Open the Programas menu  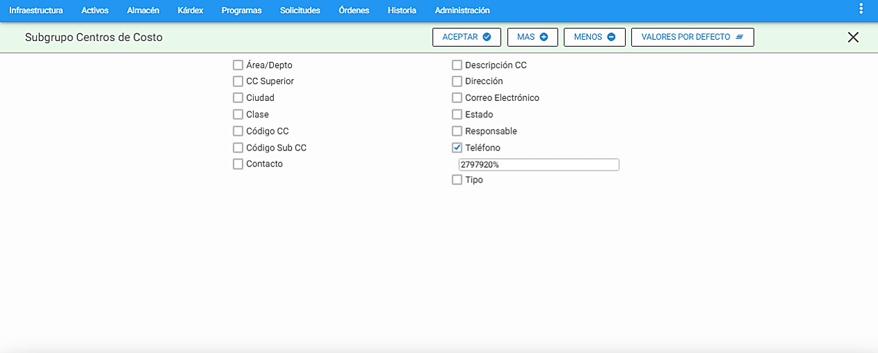241,10
